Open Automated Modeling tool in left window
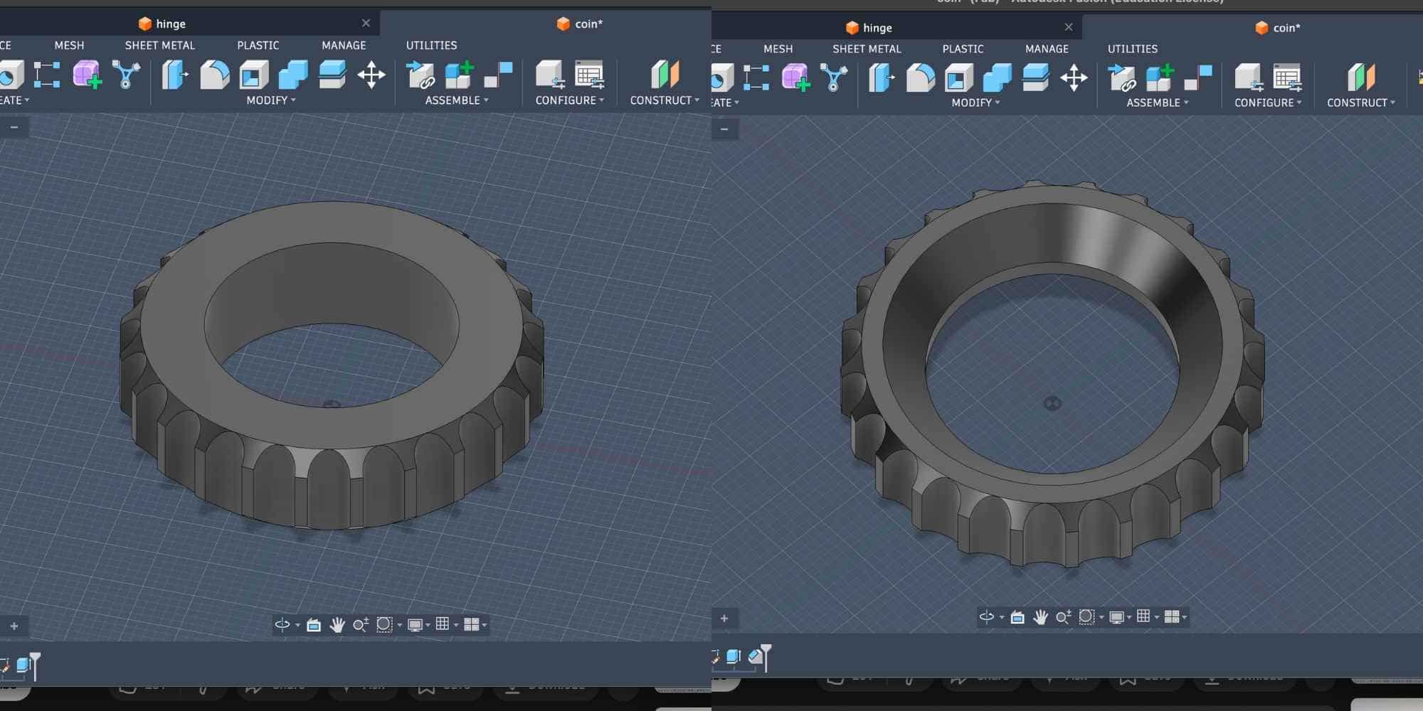This screenshot has width=1423, height=711. point(126,75)
